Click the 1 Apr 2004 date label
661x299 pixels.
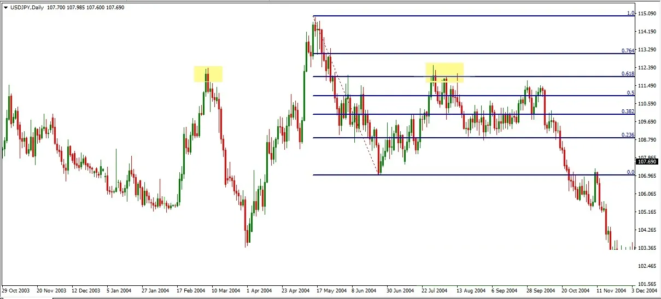pos(259,291)
